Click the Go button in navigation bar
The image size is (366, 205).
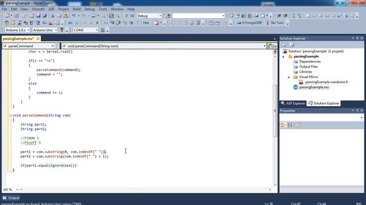pyautogui.click(x=272, y=46)
